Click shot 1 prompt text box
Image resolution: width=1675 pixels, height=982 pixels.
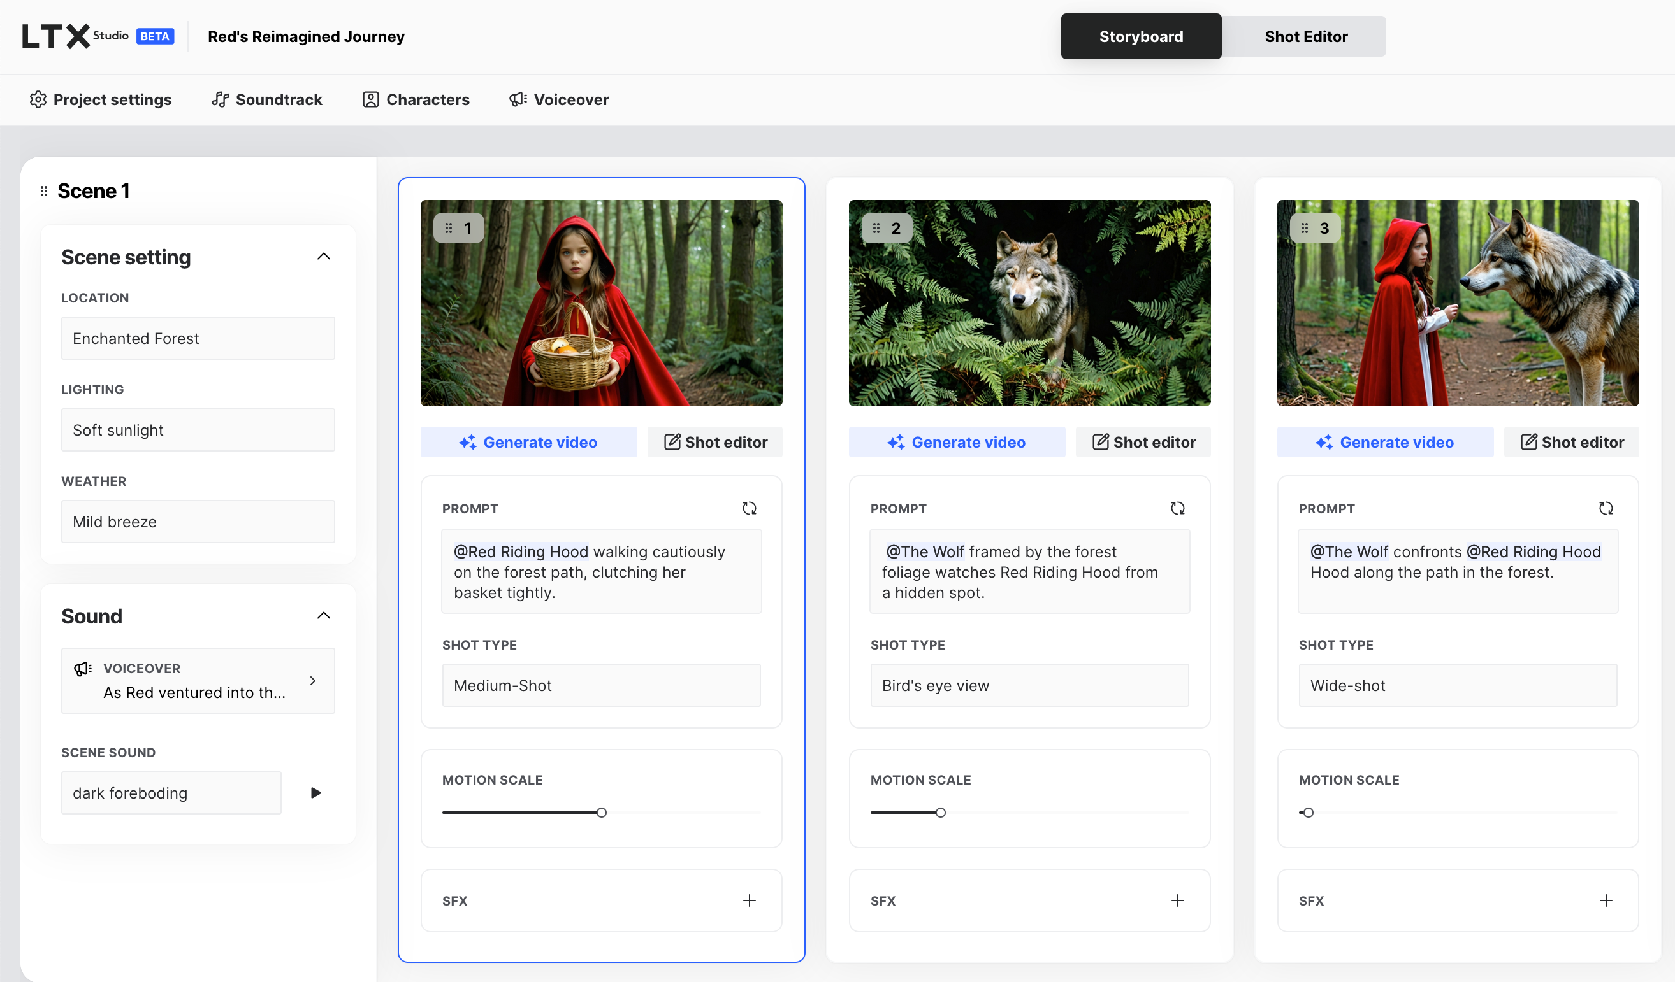[601, 572]
